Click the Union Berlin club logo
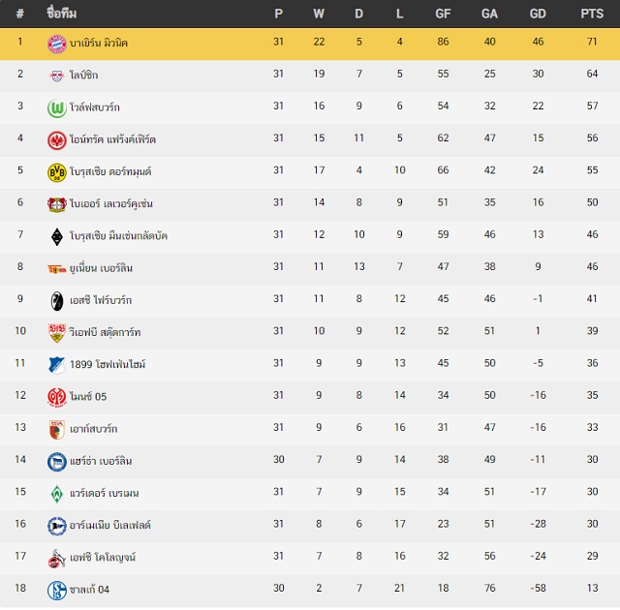 [57, 269]
